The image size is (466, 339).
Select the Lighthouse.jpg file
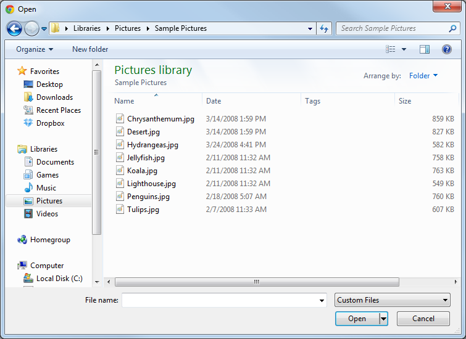coord(151,184)
